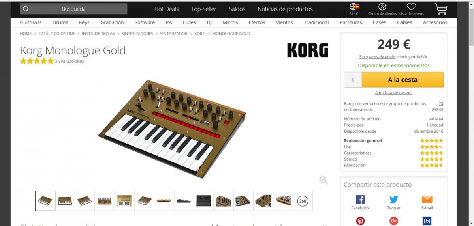Share the product on Pinterest

pos(360,221)
